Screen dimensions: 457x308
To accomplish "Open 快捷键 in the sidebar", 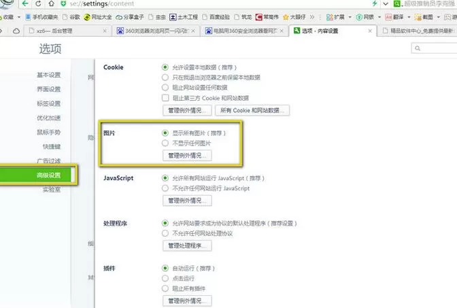I will pyautogui.click(x=52, y=146).
